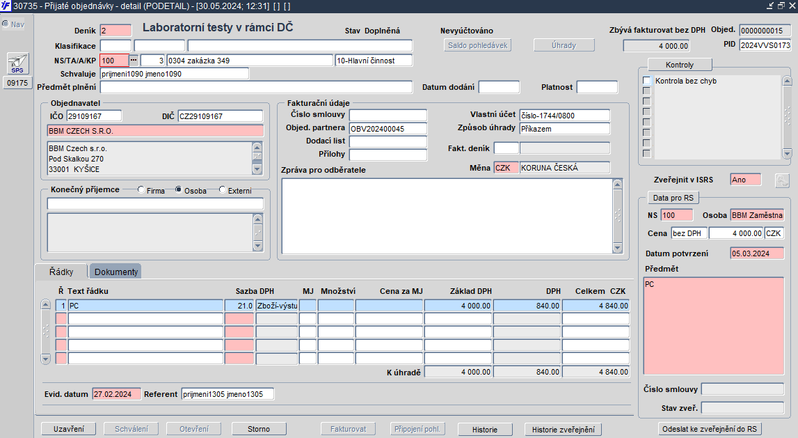Viewport: 798px width, 438px height.
Task: Open the Řádky tab
Action: pos(61,272)
